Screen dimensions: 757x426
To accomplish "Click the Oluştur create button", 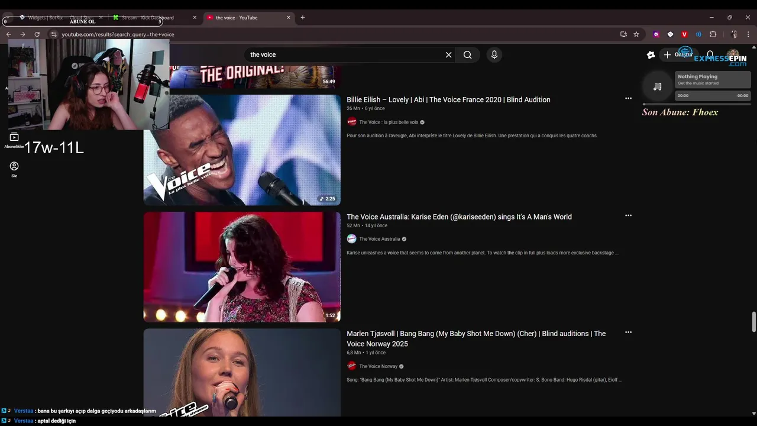I will (x=678, y=54).
